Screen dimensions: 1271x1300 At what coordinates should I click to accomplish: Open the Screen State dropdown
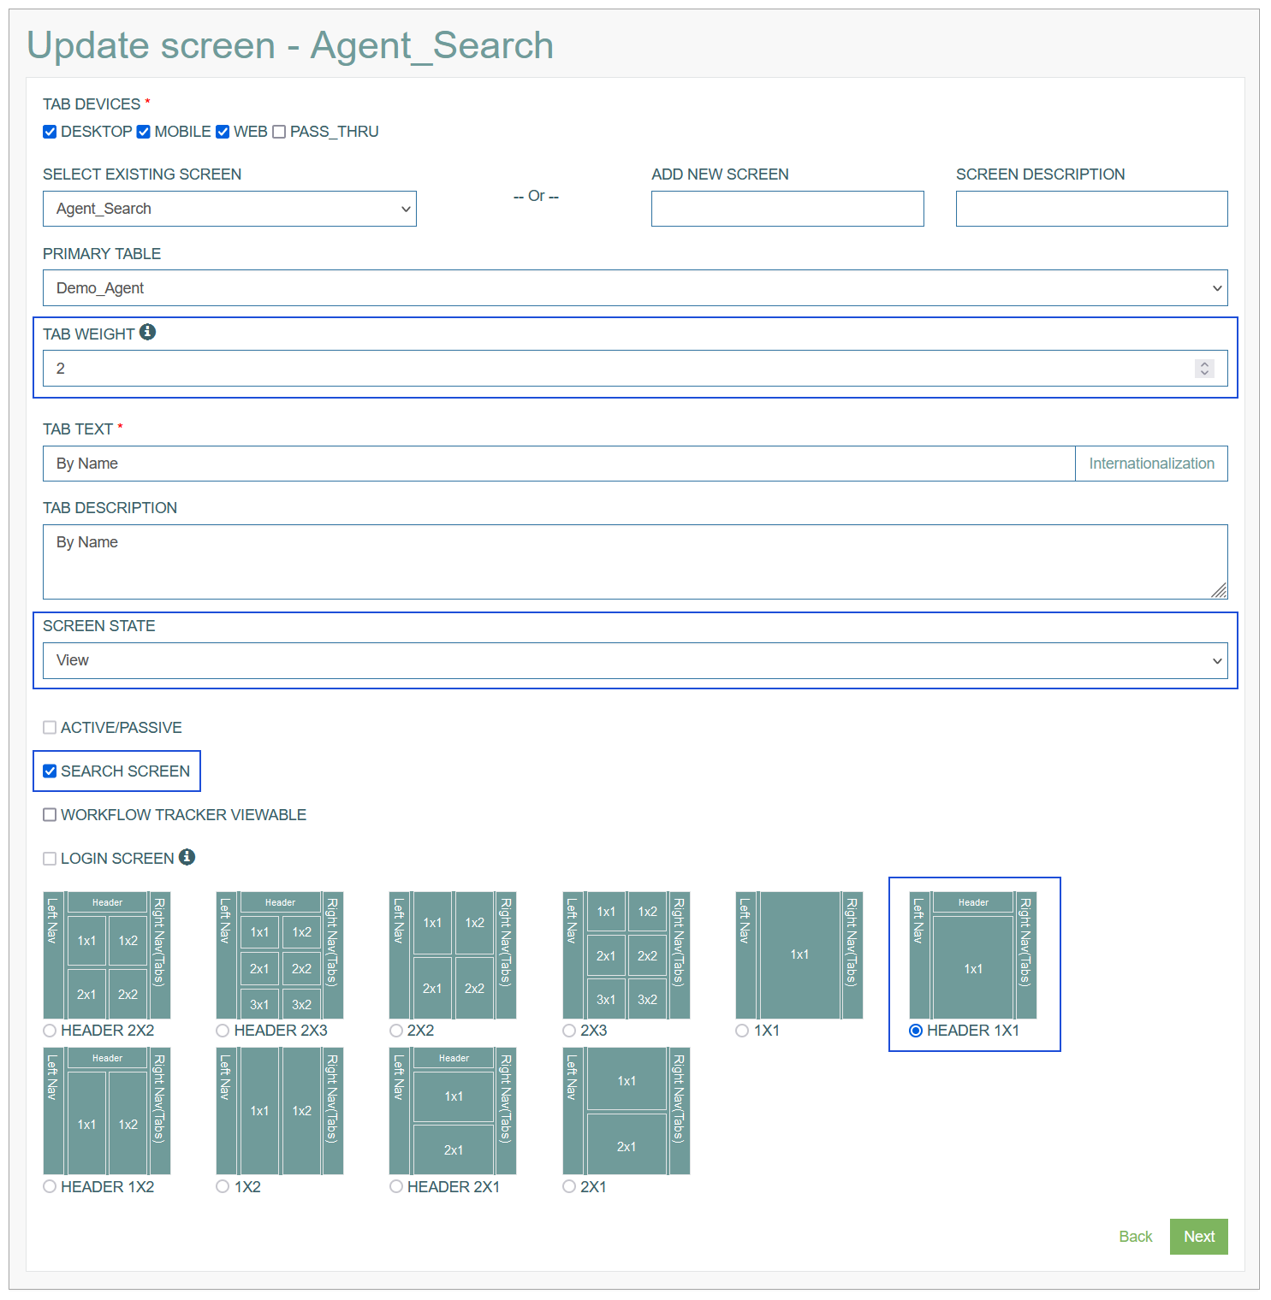[x=635, y=661]
